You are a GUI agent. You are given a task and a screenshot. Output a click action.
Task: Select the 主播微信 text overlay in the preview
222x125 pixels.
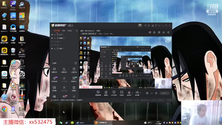pos(91,87)
